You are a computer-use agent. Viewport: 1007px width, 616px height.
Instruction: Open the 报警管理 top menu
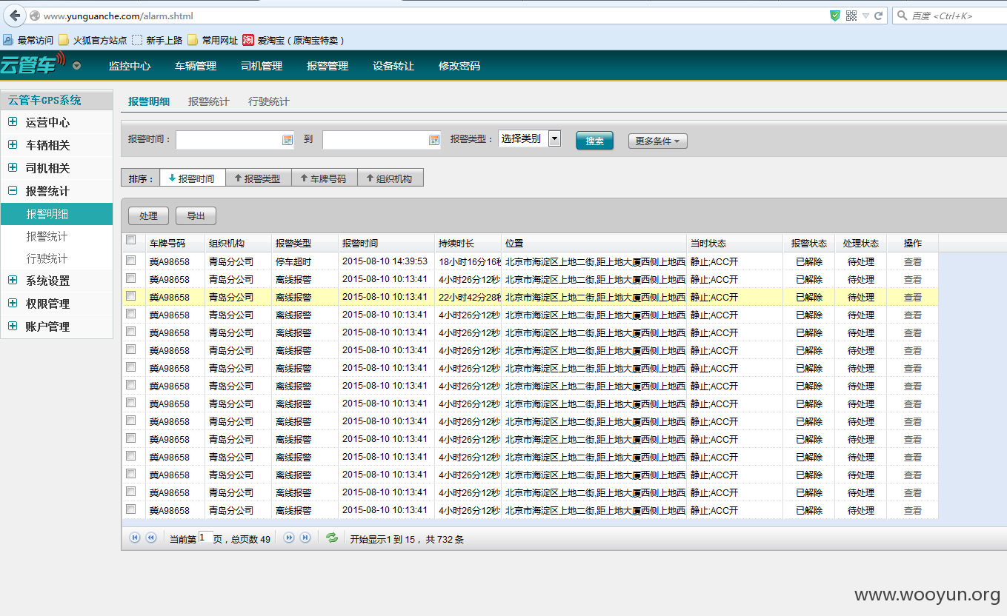click(328, 66)
